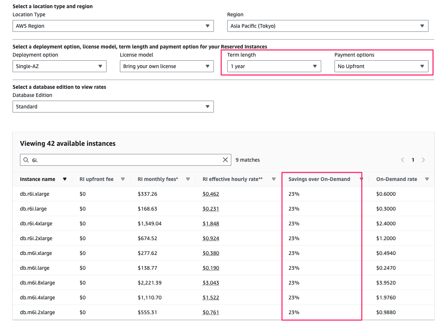Viewport: 447px width, 326px height.
Task: Sort by Instance name column arrow
Action: (65, 179)
